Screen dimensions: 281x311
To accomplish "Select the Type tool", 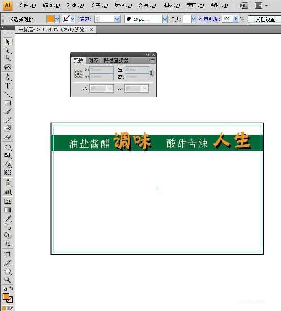I will pos(8,86).
